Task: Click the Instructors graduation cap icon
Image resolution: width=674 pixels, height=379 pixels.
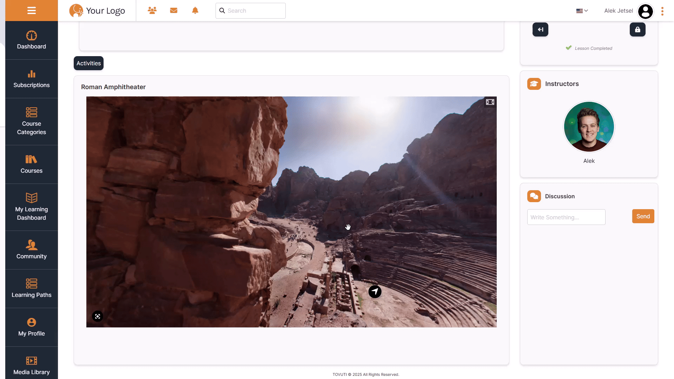Action: pyautogui.click(x=534, y=84)
